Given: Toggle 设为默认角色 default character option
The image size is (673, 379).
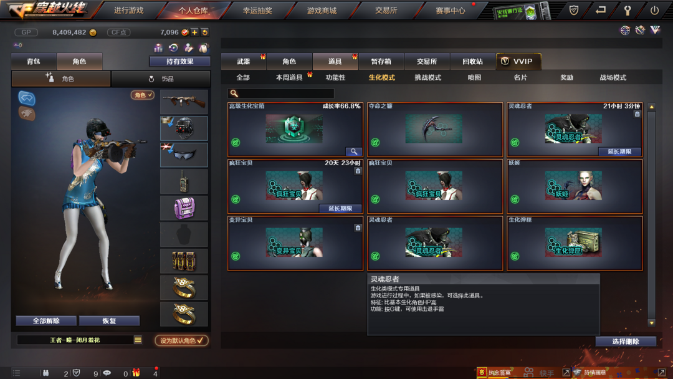Looking at the screenshot, I should click(x=181, y=340).
